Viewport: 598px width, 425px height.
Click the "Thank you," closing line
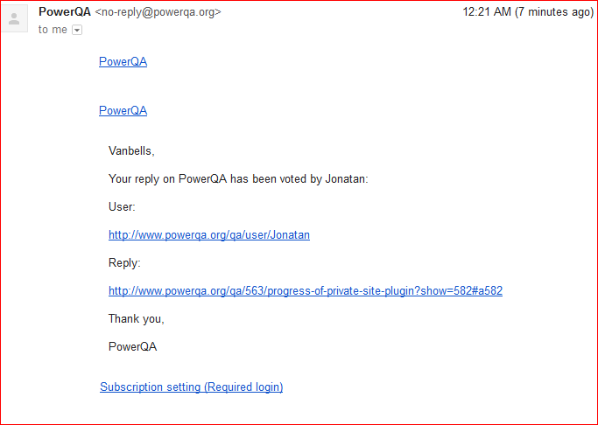click(137, 318)
